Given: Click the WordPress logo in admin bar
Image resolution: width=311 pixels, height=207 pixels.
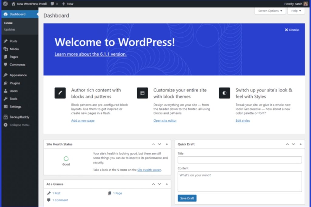Looking at the screenshot, I should 5,4.
